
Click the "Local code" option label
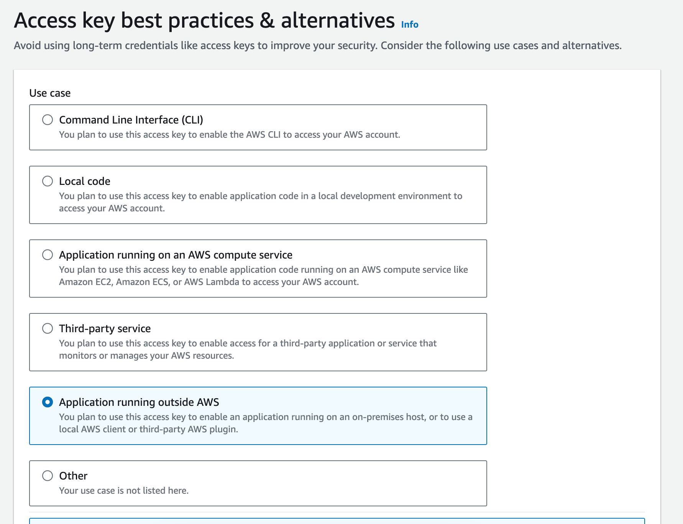pos(85,181)
